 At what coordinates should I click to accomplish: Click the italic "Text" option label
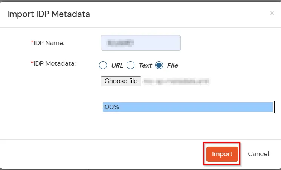click(145, 65)
